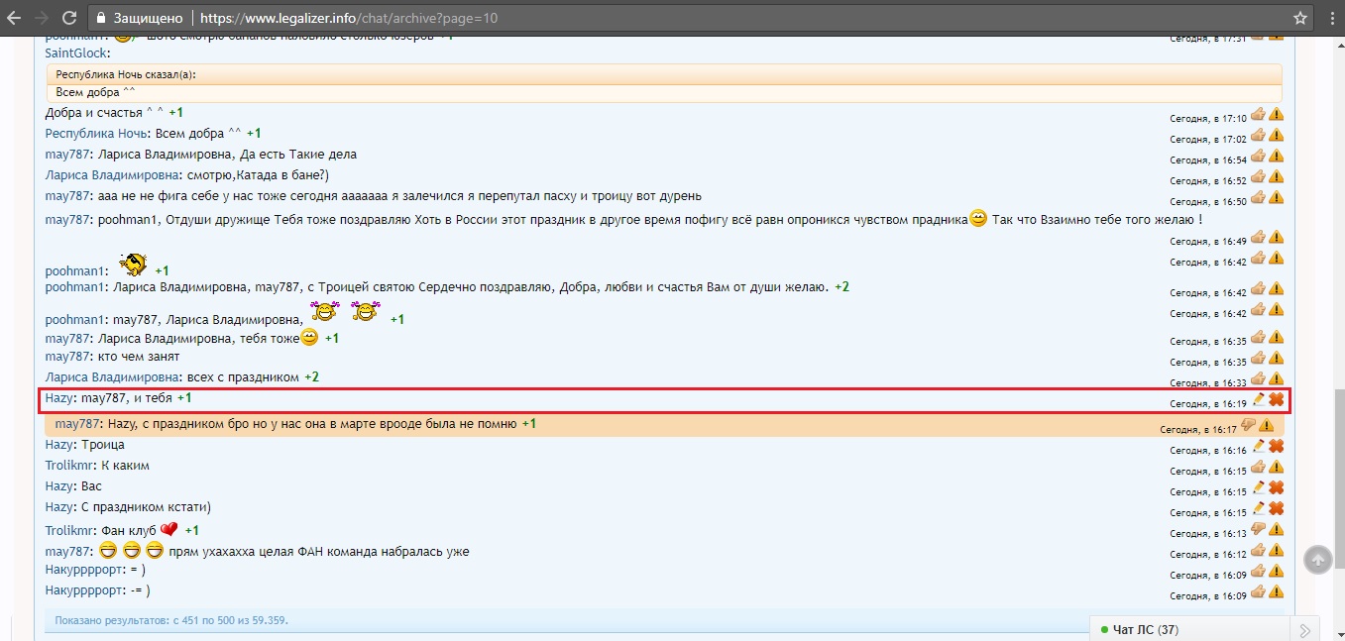Click the round scroll-to-top arrow button
1345x641 pixels.
click(1317, 560)
